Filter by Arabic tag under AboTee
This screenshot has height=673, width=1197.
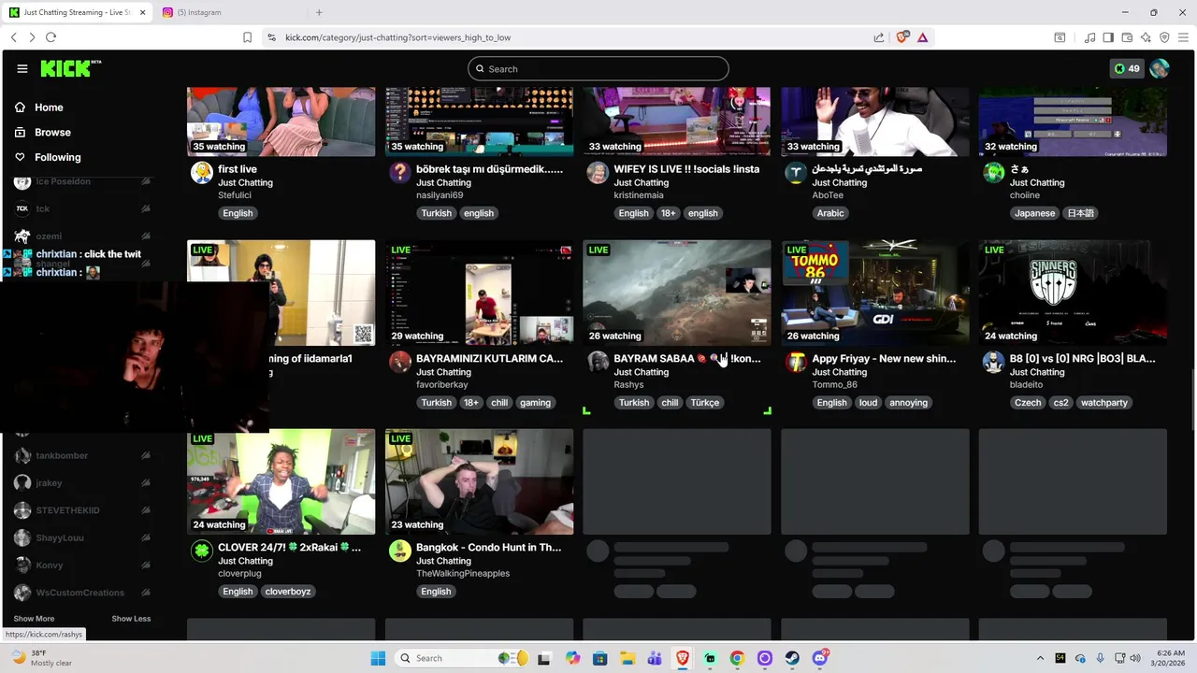click(830, 213)
